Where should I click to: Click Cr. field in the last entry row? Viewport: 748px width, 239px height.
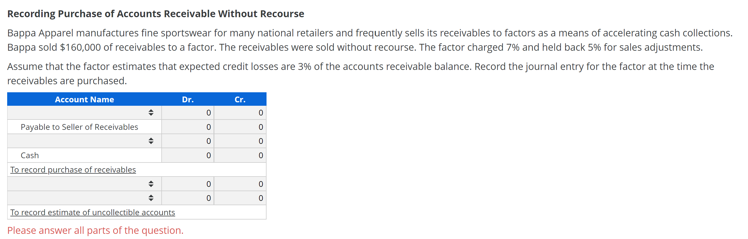[x=240, y=198]
